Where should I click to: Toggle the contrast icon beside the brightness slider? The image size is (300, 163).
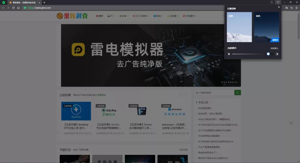[x=277, y=54]
